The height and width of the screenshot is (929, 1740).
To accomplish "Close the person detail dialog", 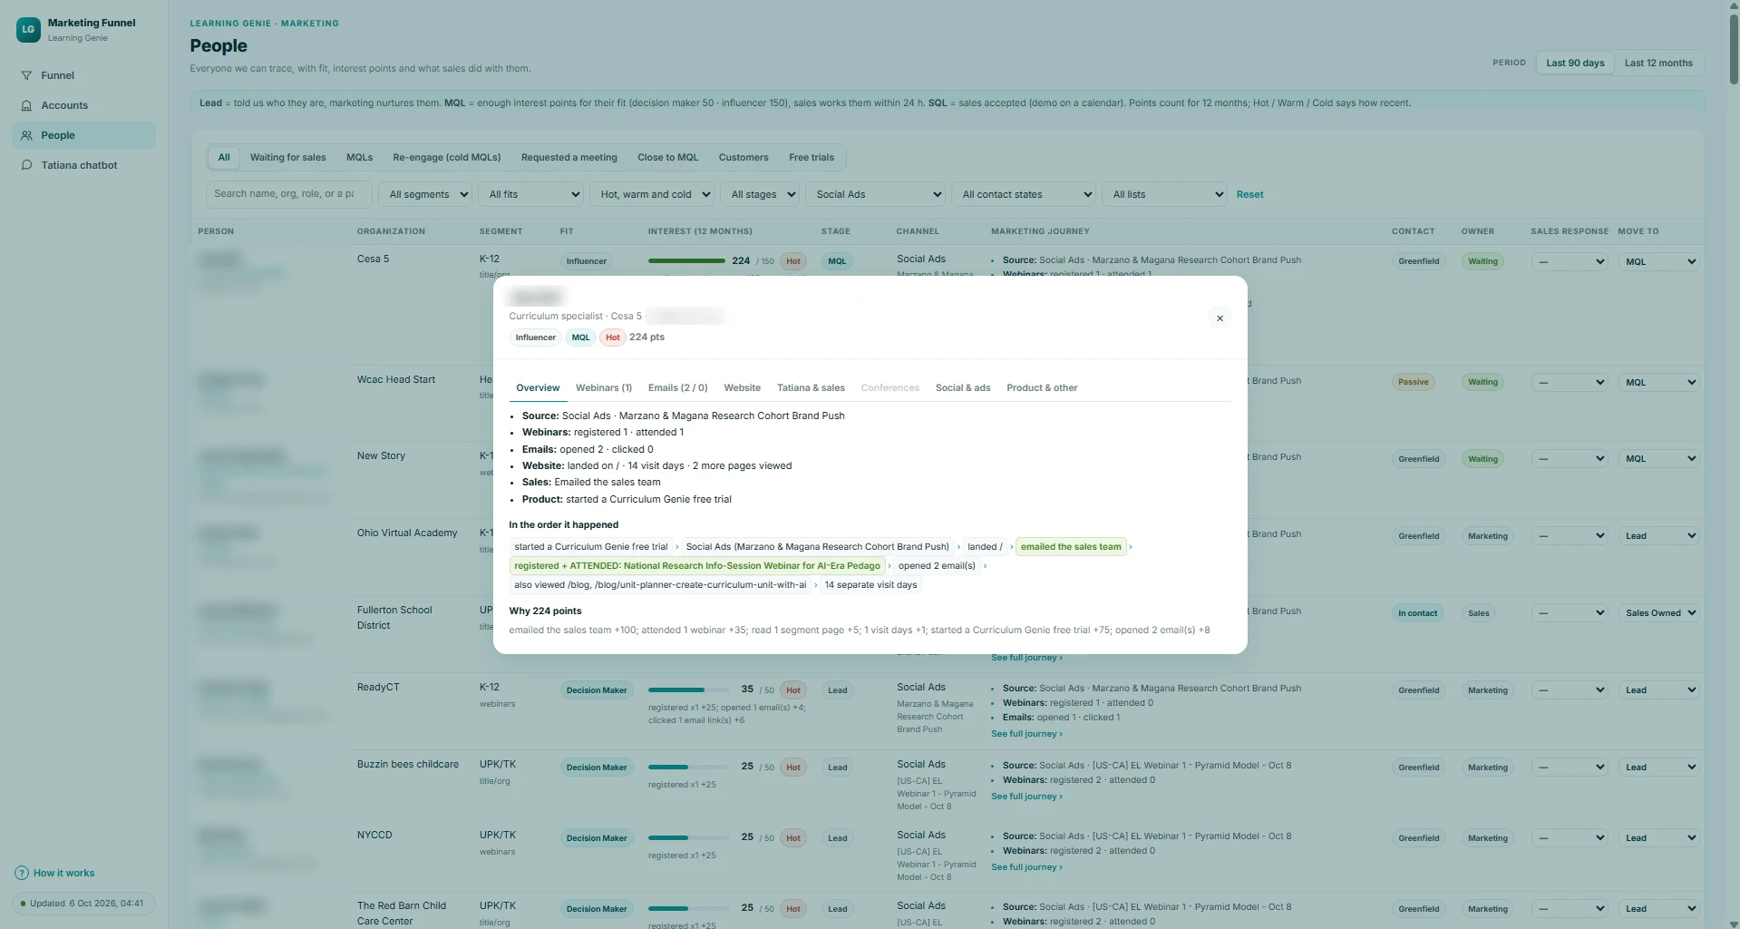I will pyautogui.click(x=1220, y=318).
